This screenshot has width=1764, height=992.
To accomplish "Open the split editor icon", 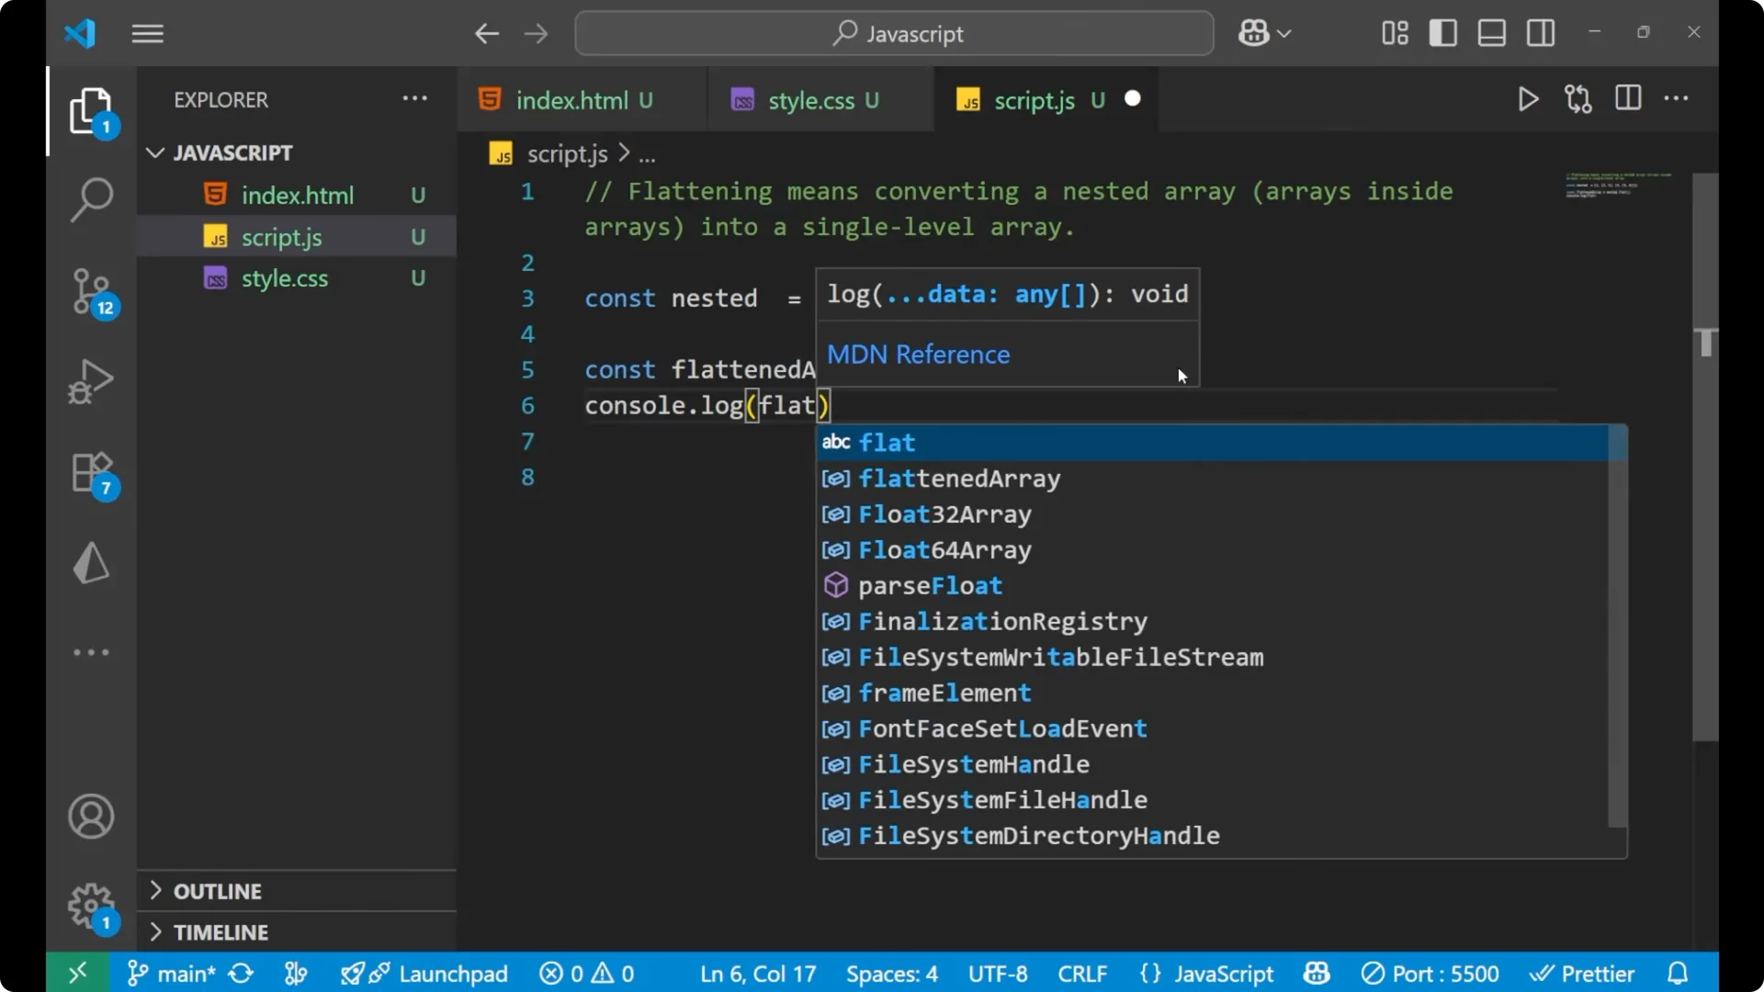I will [x=1627, y=98].
